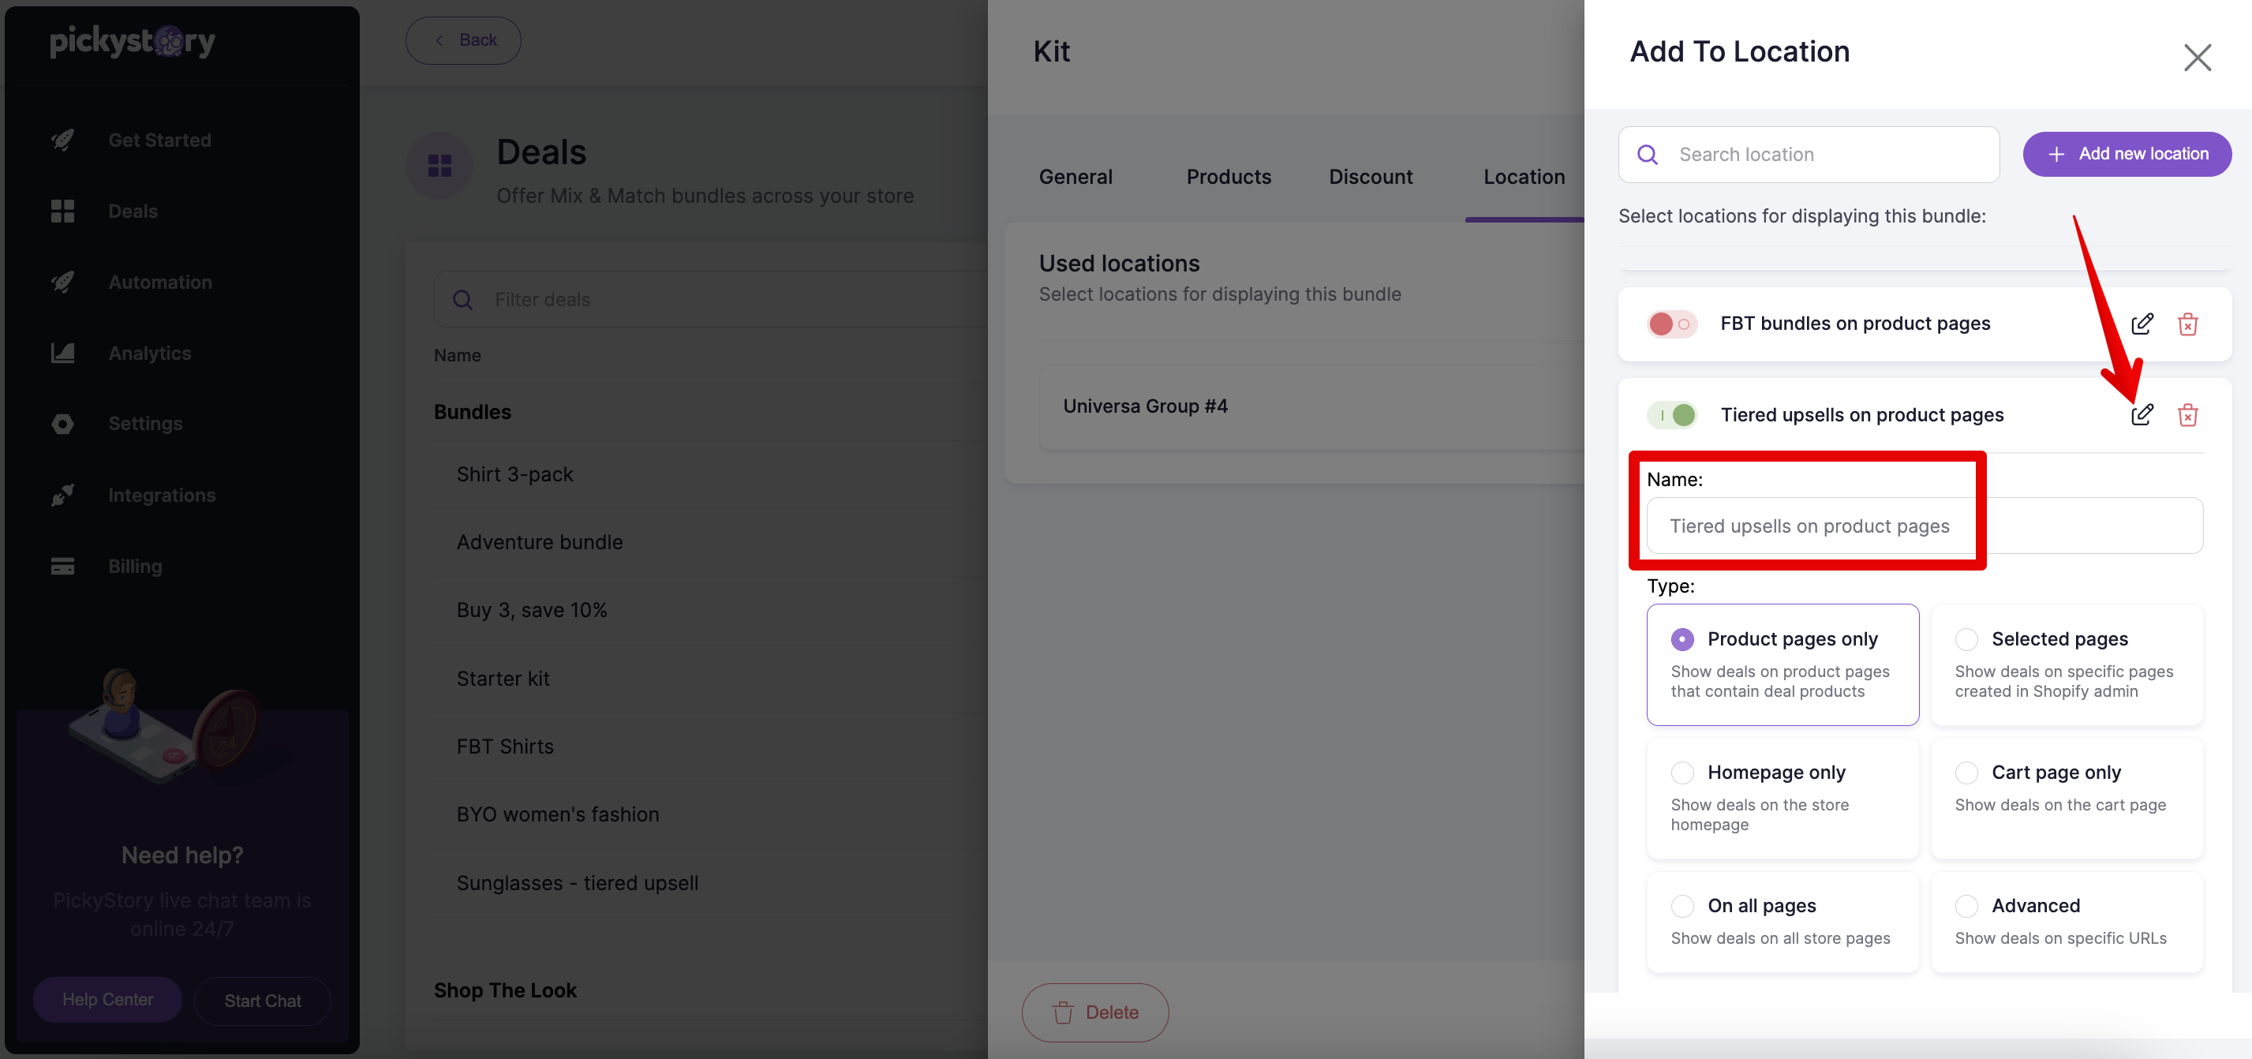The image size is (2252, 1059).
Task: Select the Advanced location type
Action: coord(2067,921)
